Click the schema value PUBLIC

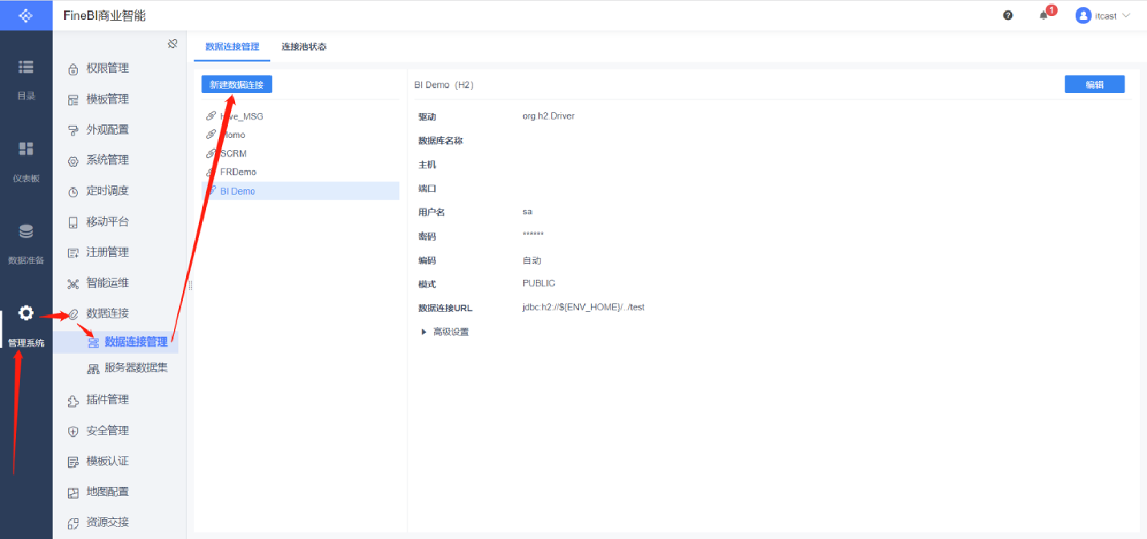pyautogui.click(x=538, y=283)
